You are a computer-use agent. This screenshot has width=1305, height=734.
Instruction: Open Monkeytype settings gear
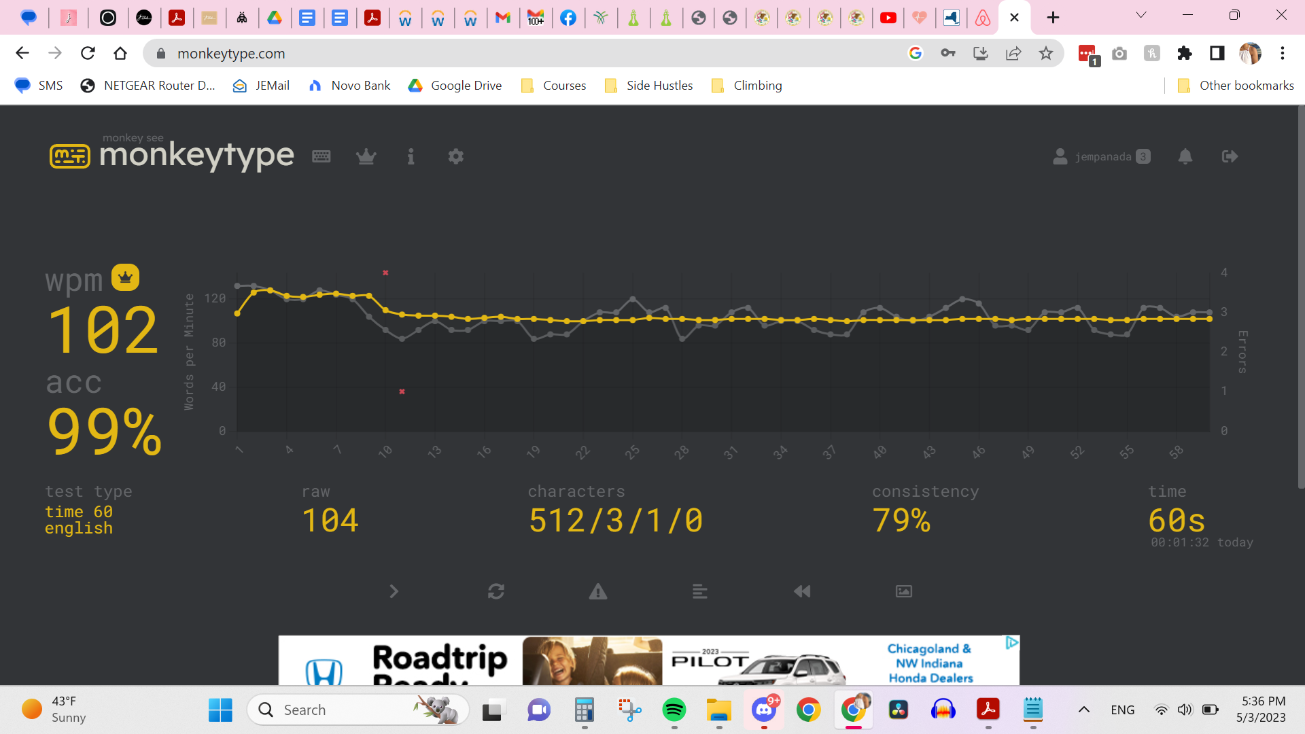(456, 156)
